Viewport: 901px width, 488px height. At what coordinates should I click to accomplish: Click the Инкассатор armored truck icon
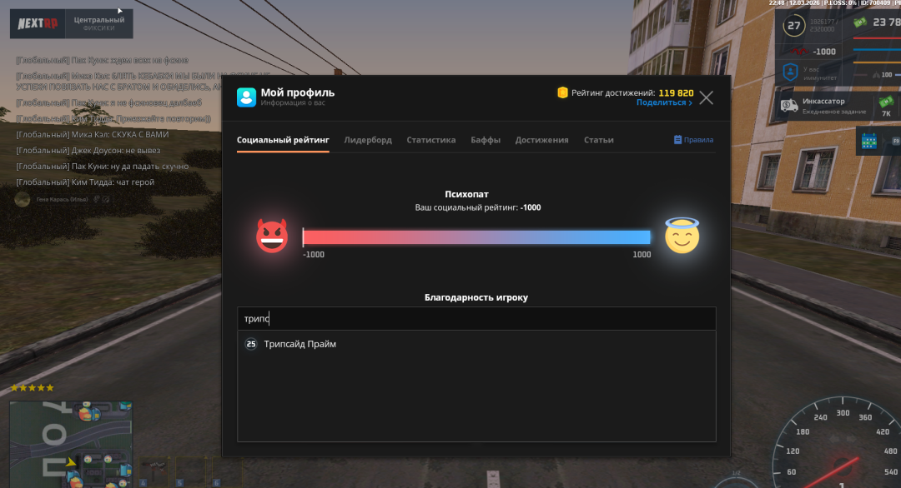tap(789, 106)
